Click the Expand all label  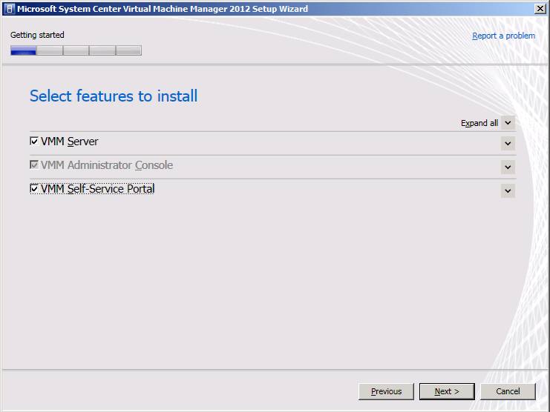(479, 123)
